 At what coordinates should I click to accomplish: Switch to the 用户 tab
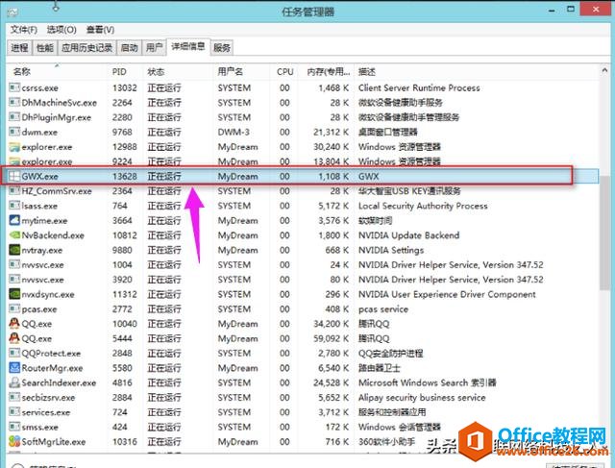click(x=154, y=48)
